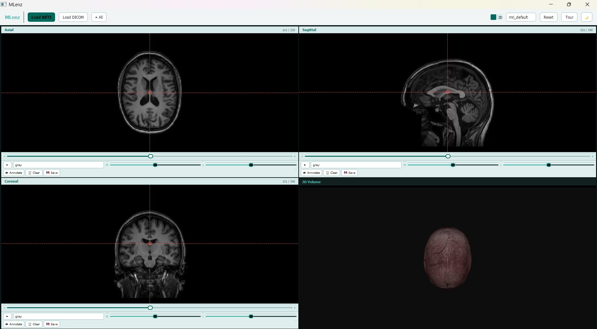Open the Axial gray colormap dropdown
The width and height of the screenshot is (597, 329).
click(x=58, y=165)
